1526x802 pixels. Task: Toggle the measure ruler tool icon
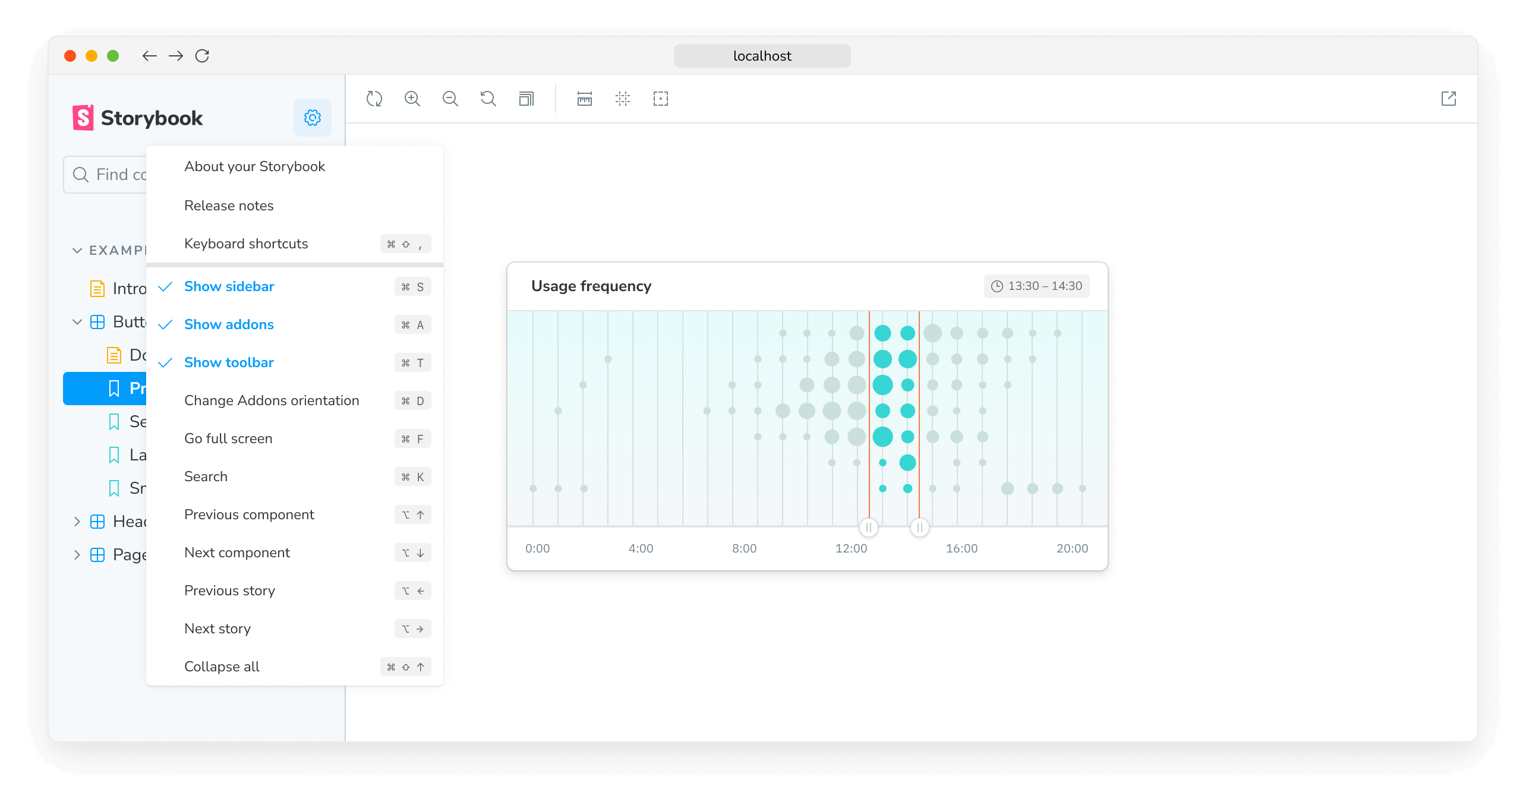click(585, 99)
